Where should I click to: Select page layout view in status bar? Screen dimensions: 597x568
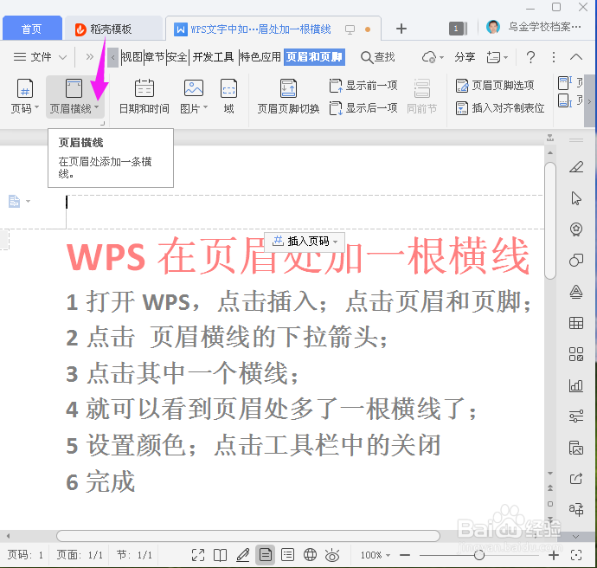pos(266,555)
